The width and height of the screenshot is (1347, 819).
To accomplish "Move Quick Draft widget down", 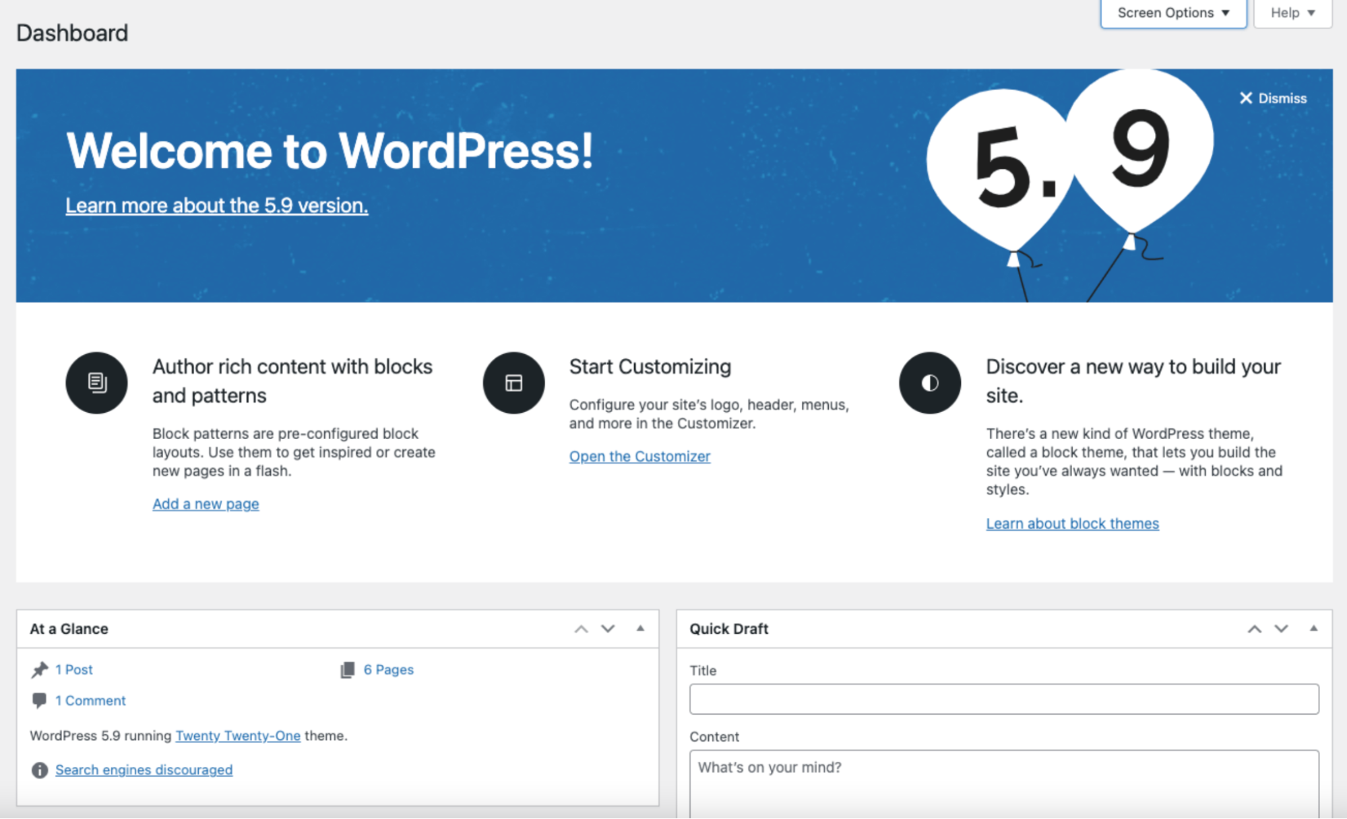I will pos(1281,629).
